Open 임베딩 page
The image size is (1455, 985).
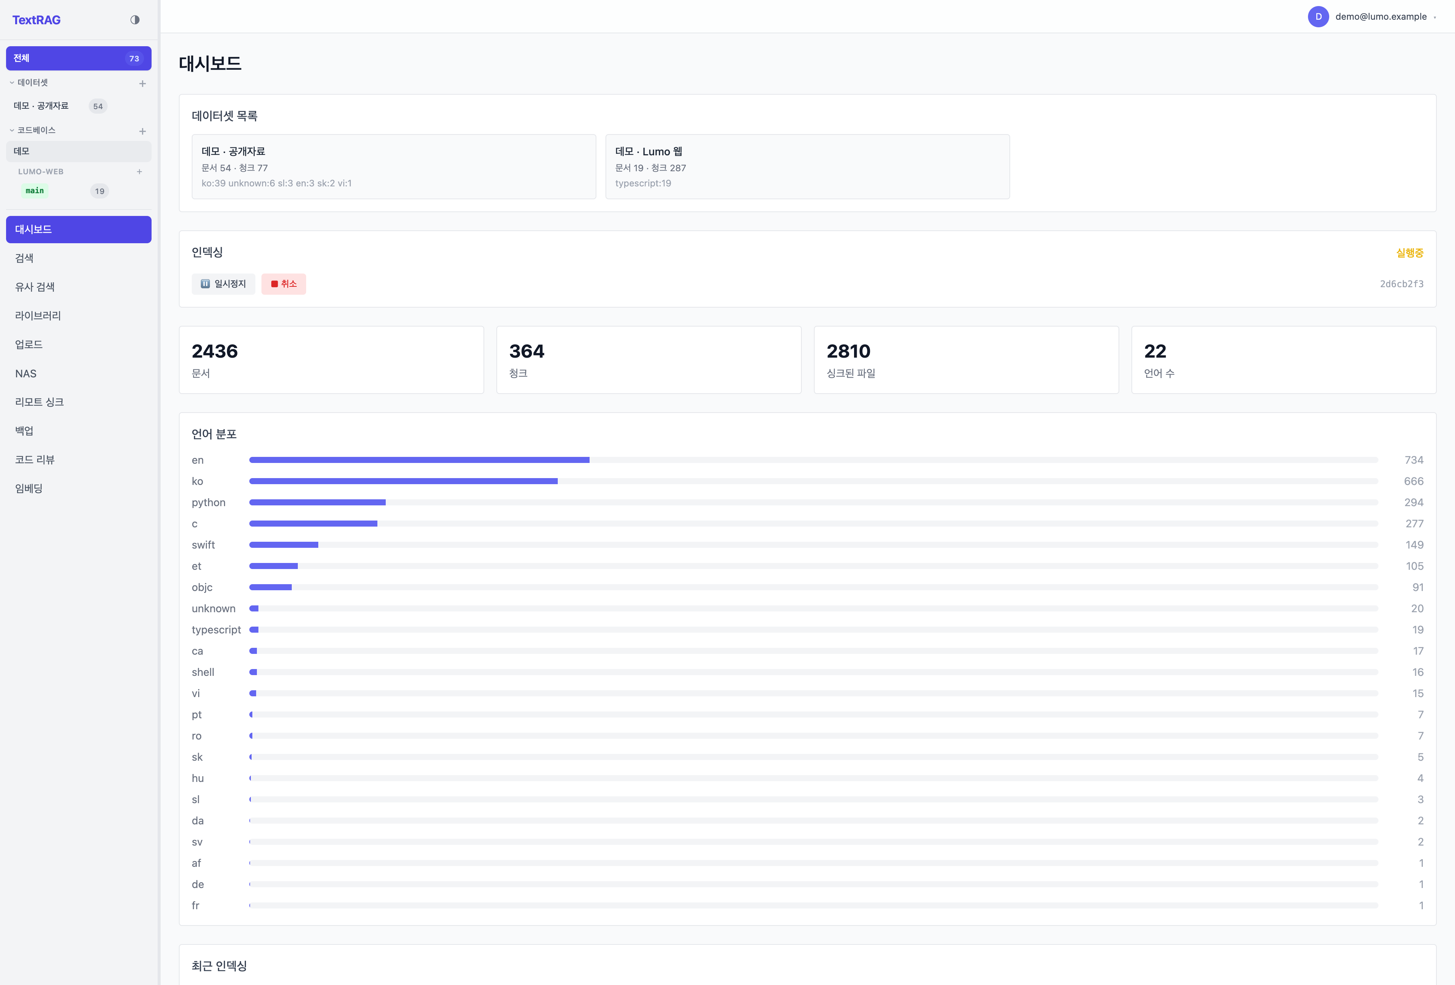coord(79,488)
